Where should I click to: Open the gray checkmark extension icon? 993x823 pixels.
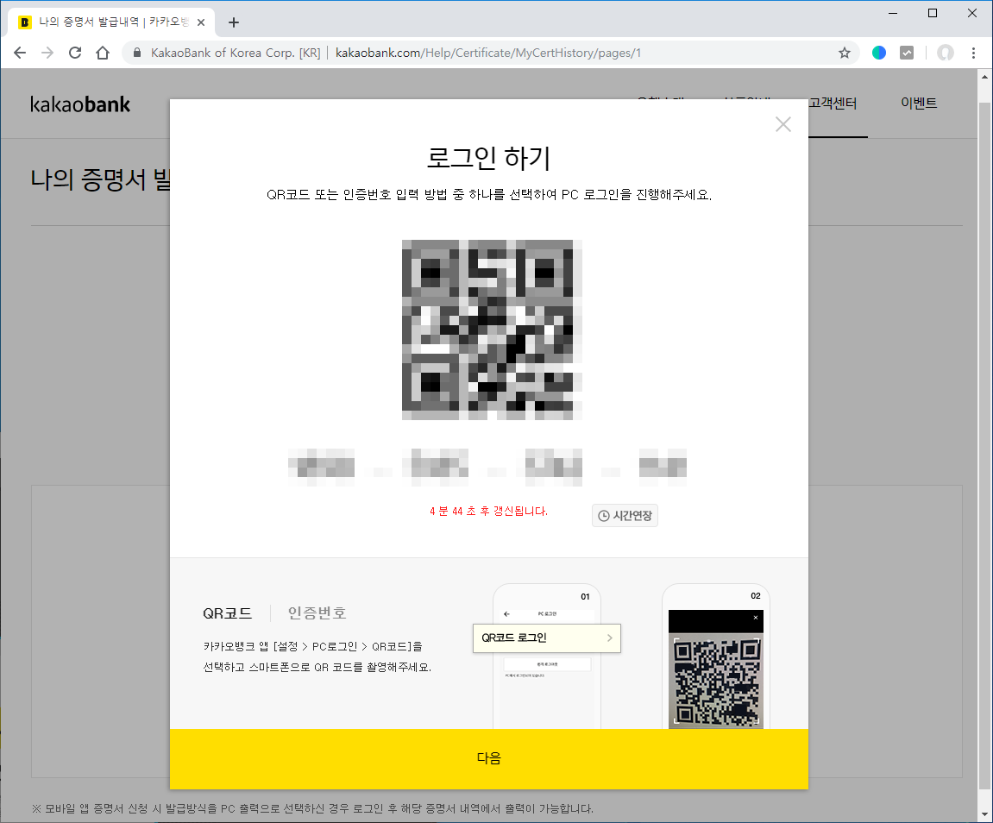tap(907, 53)
